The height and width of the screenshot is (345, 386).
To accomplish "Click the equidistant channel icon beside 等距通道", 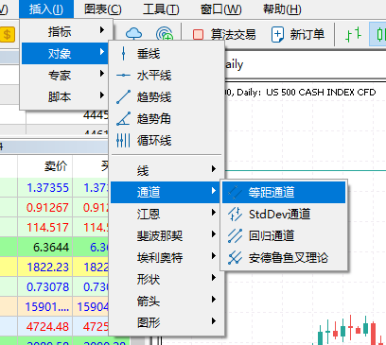I will point(235,192).
